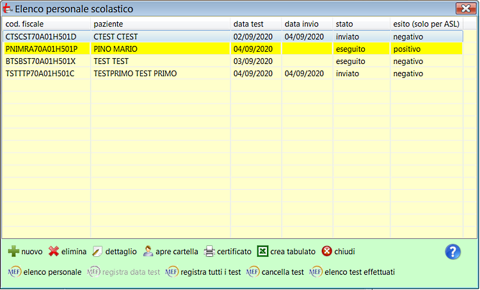The width and height of the screenshot is (480, 290).
Task: Sort by paziente column header
Action: (x=161, y=24)
